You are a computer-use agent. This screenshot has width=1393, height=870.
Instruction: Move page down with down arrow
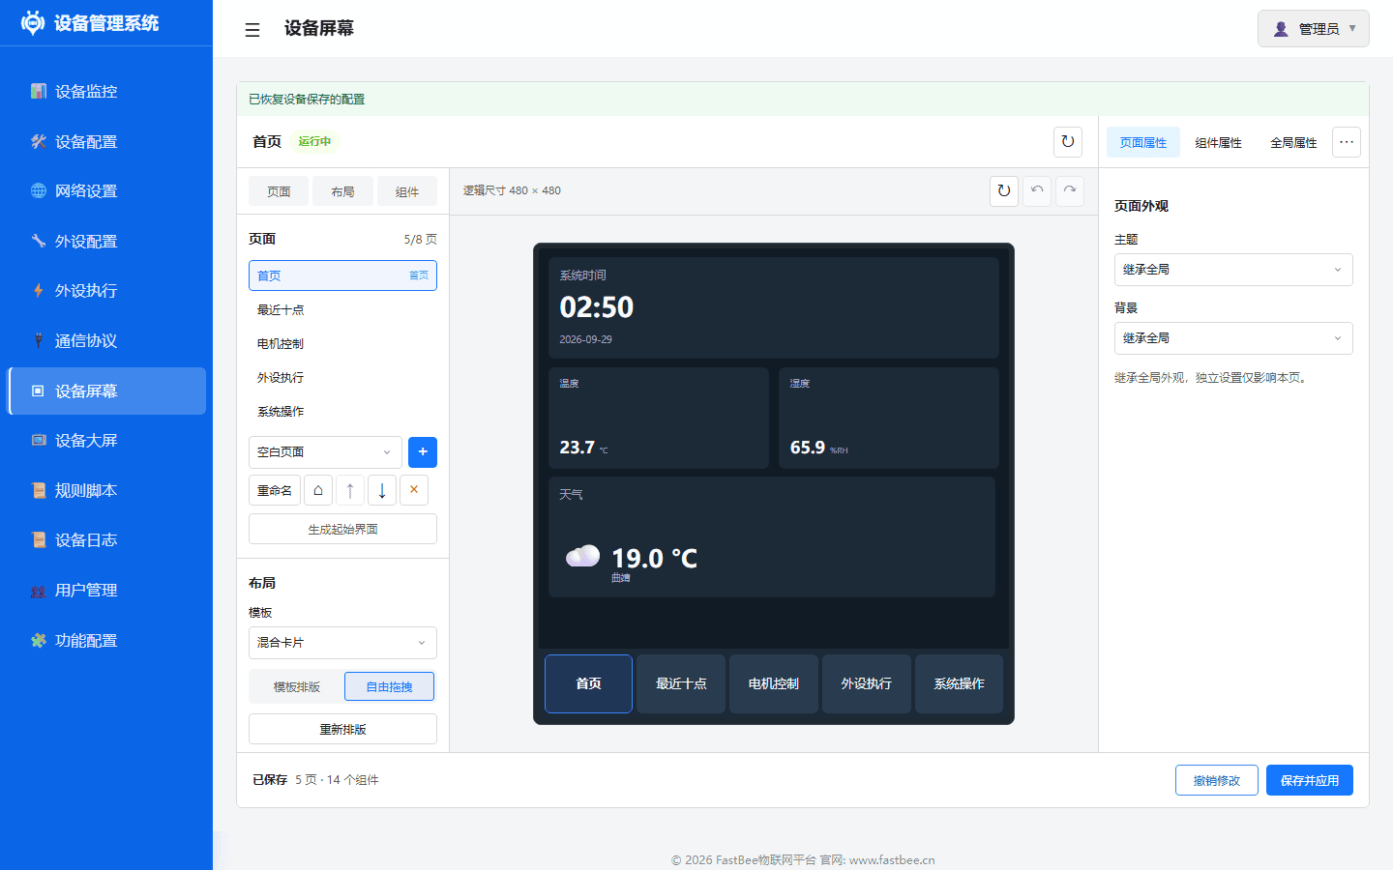[382, 490]
